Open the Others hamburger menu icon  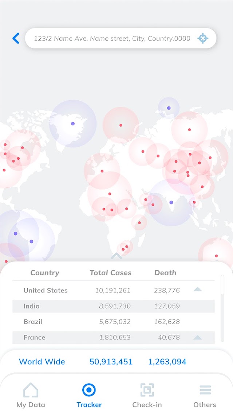[205, 390]
